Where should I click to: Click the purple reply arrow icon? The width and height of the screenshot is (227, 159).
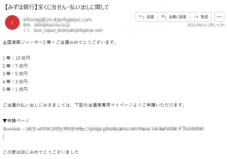pos(142,17)
